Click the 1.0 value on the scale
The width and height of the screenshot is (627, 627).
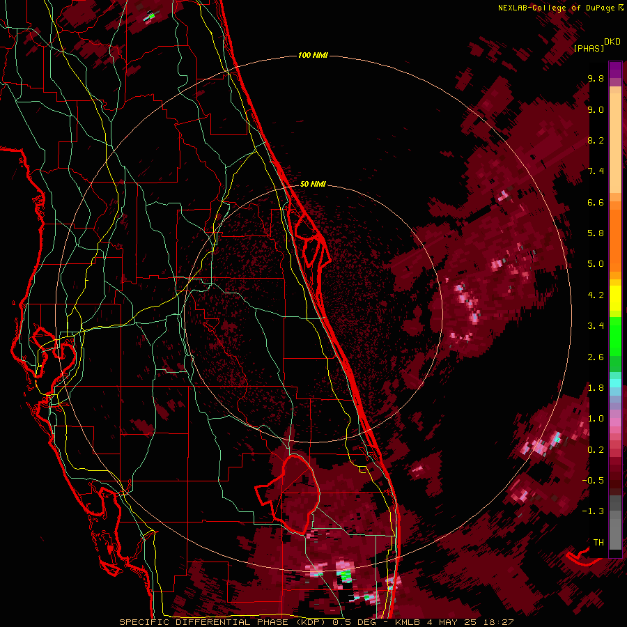tap(596, 419)
